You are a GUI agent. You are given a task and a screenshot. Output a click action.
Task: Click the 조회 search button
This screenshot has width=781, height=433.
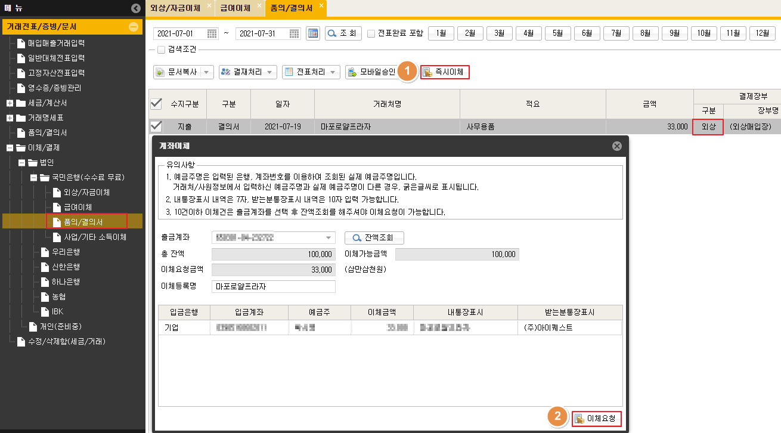[343, 33]
